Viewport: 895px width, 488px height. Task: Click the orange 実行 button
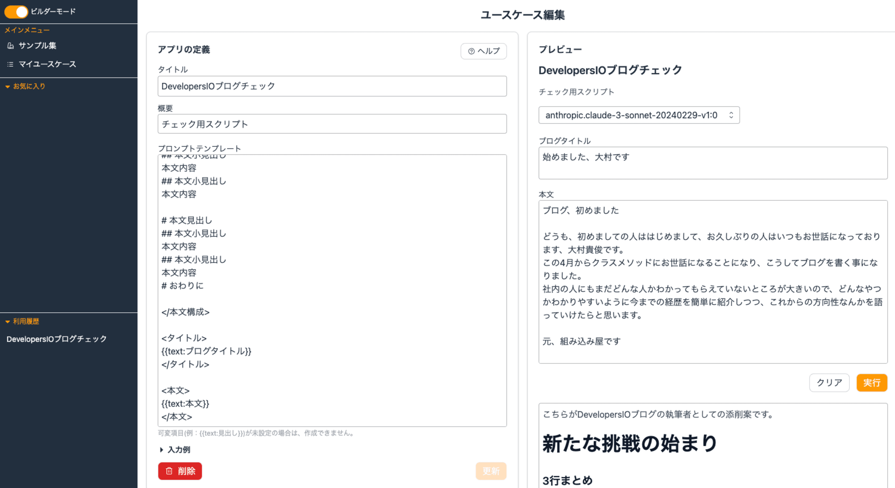point(872,383)
